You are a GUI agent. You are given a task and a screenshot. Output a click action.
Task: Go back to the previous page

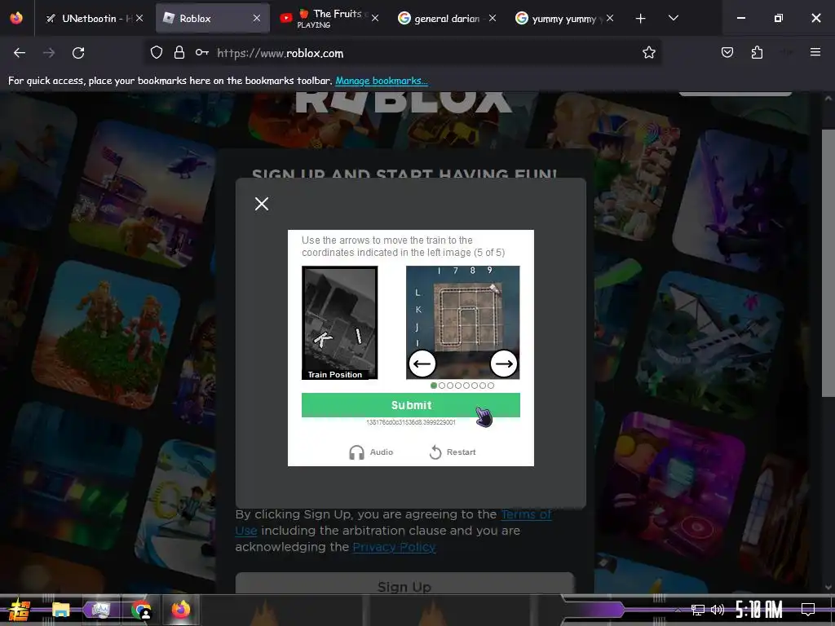20,53
